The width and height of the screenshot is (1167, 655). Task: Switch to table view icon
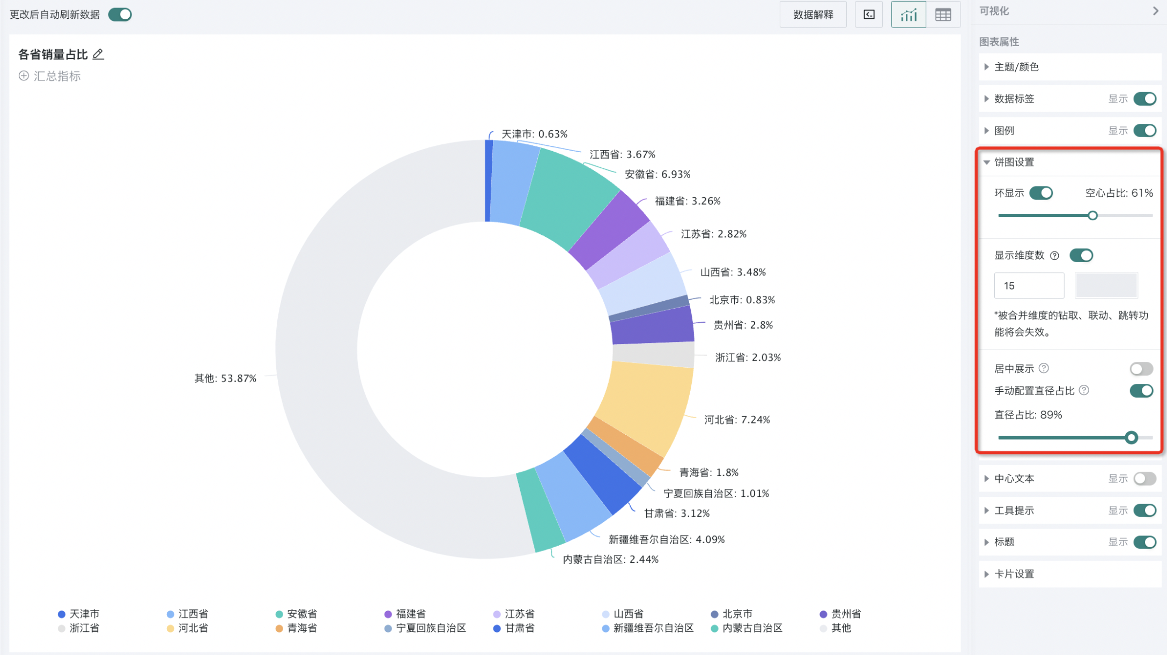(x=943, y=14)
